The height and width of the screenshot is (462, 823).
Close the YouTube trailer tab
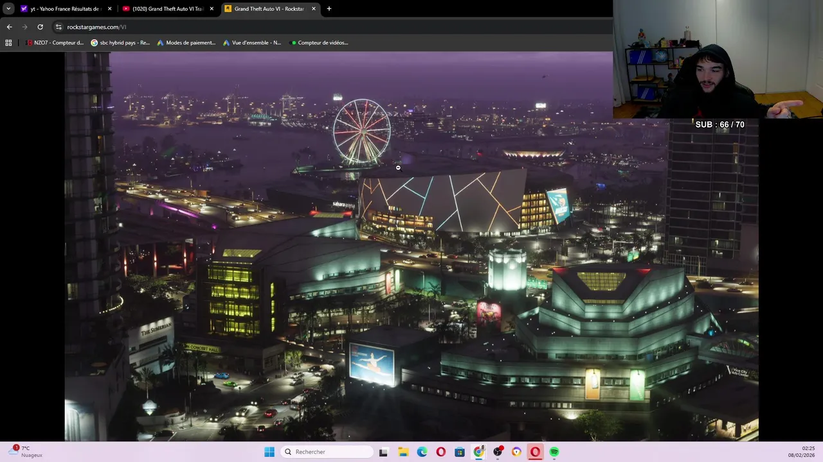coord(212,9)
